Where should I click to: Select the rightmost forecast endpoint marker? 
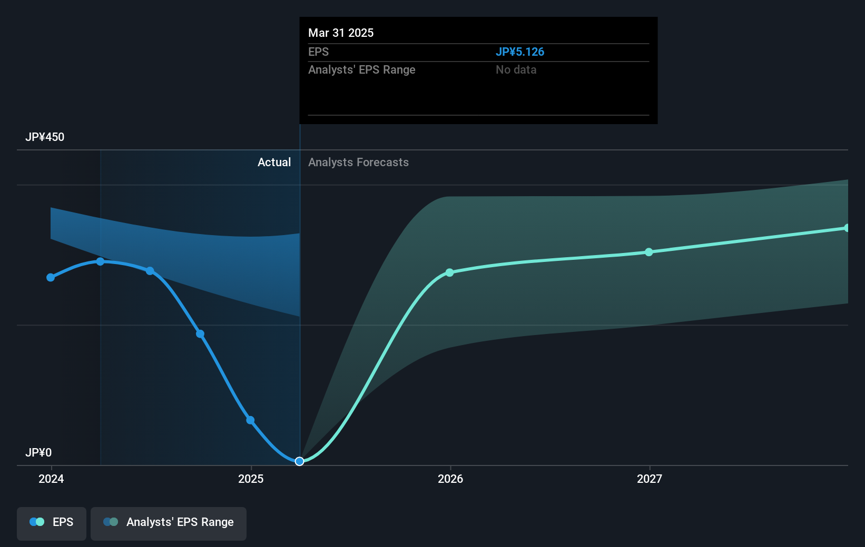pyautogui.click(x=847, y=227)
